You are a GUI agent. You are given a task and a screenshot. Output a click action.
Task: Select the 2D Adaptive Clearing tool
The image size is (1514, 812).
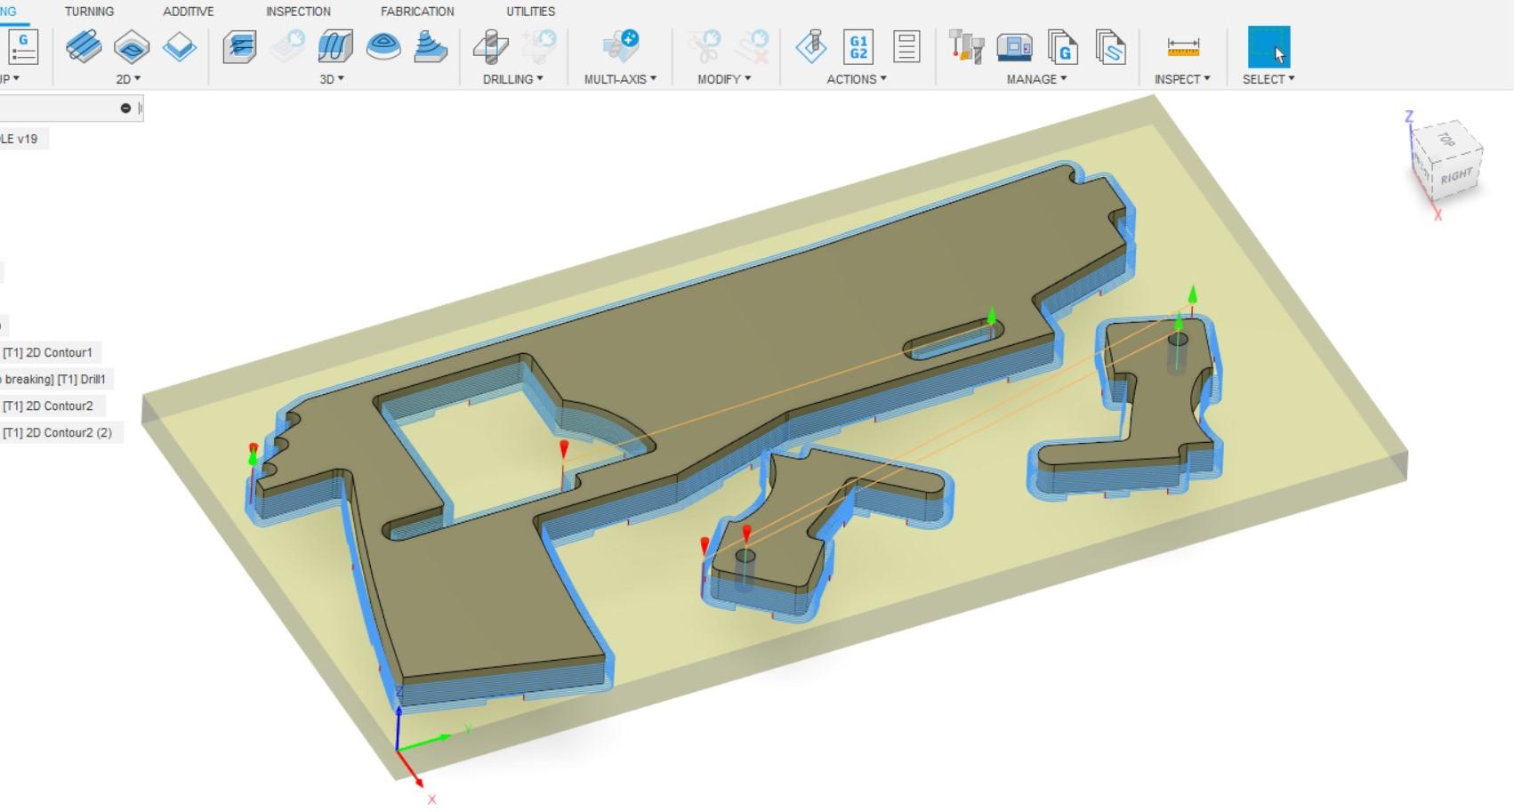coord(84,46)
